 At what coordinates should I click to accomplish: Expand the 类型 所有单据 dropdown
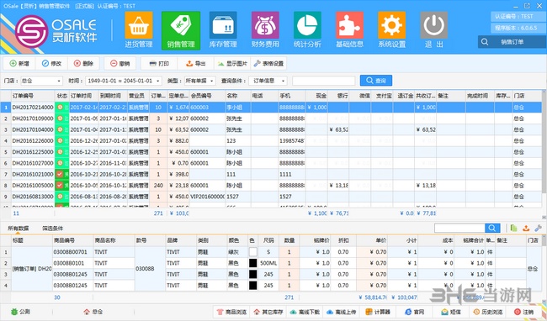click(212, 81)
